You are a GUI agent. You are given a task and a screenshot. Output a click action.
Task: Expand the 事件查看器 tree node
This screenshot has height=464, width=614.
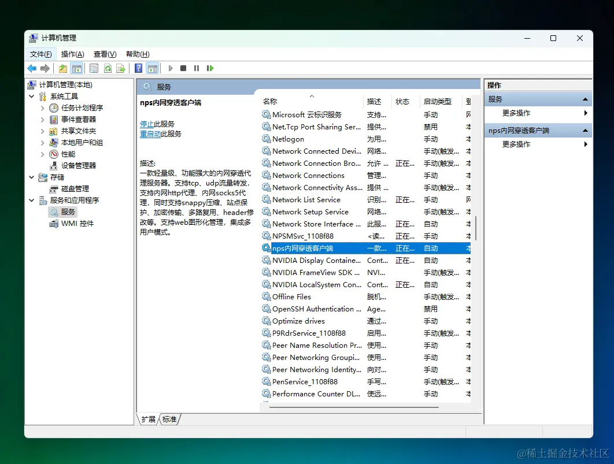42,120
